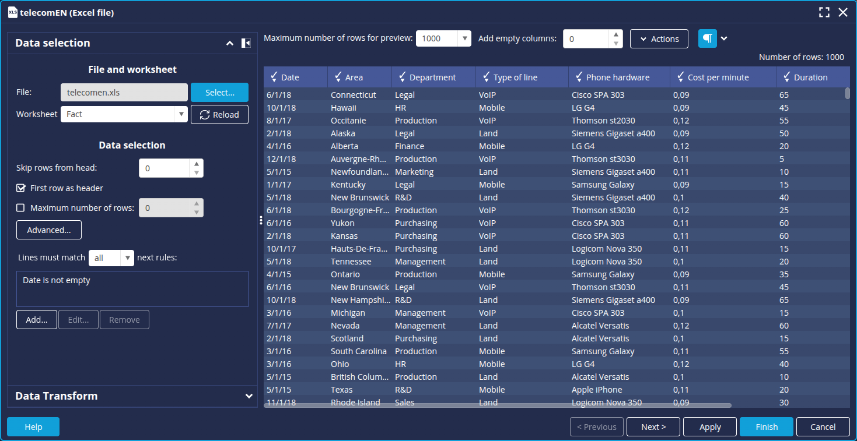Open the Lines must match 'all' dropdown
The image size is (857, 441).
pyautogui.click(x=127, y=258)
